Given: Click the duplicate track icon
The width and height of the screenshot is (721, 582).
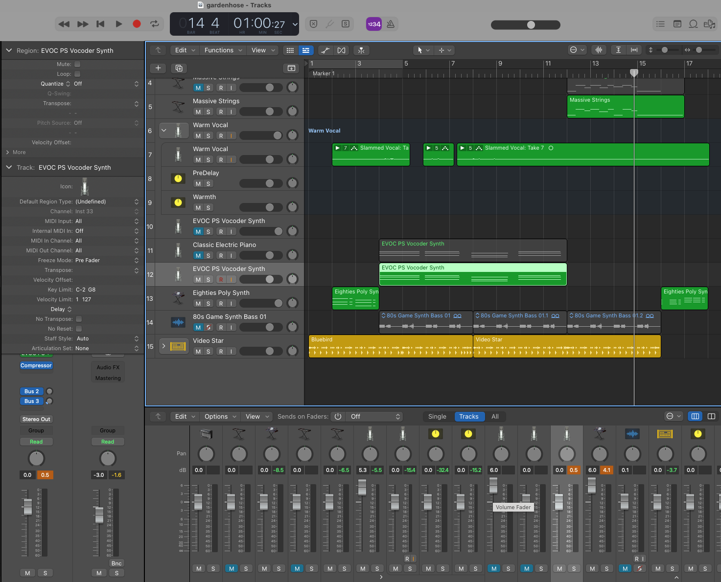Looking at the screenshot, I should pyautogui.click(x=179, y=68).
